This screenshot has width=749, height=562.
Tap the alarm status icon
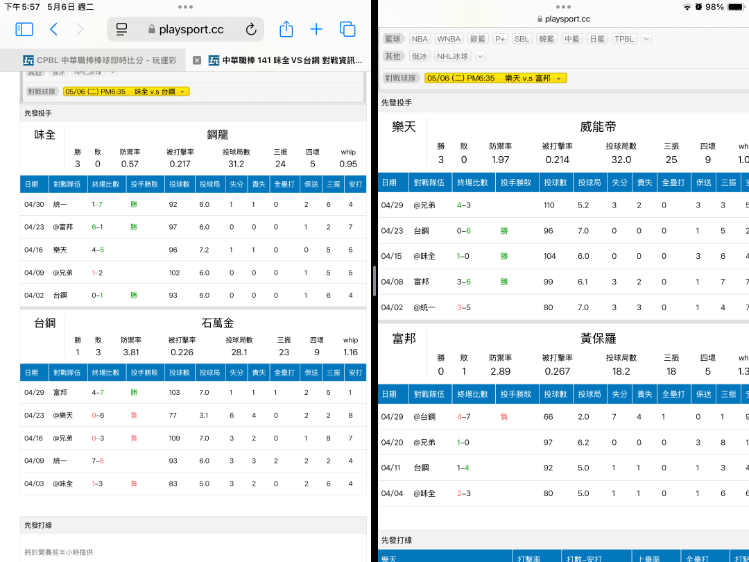[x=698, y=7]
